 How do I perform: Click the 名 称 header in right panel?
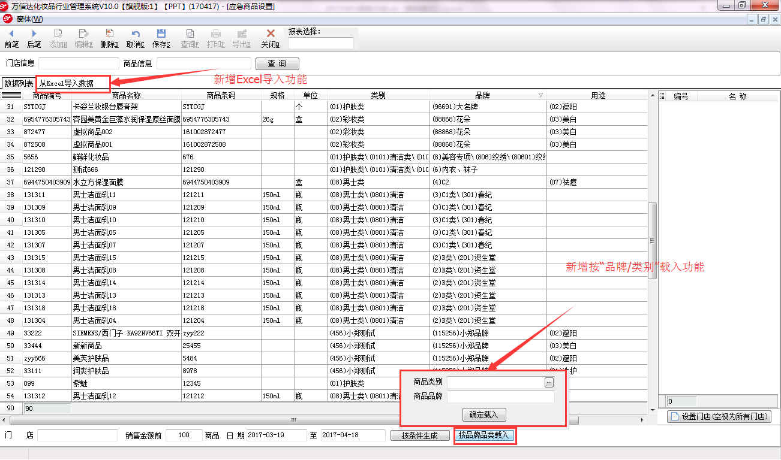click(737, 96)
